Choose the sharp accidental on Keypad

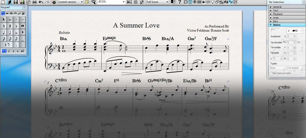click(x=10, y=26)
